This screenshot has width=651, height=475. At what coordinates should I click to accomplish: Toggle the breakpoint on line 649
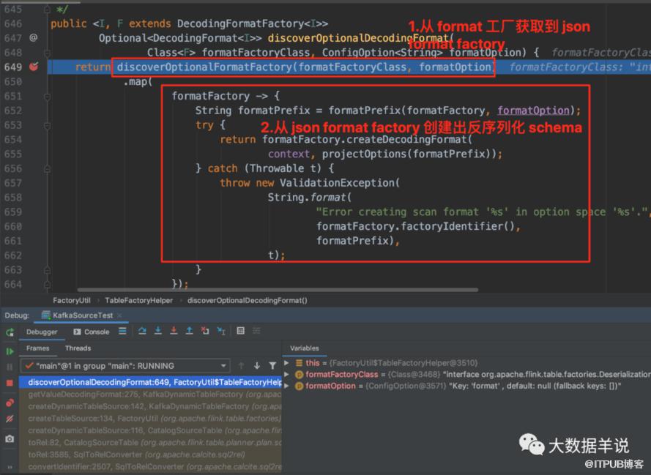tap(34, 67)
